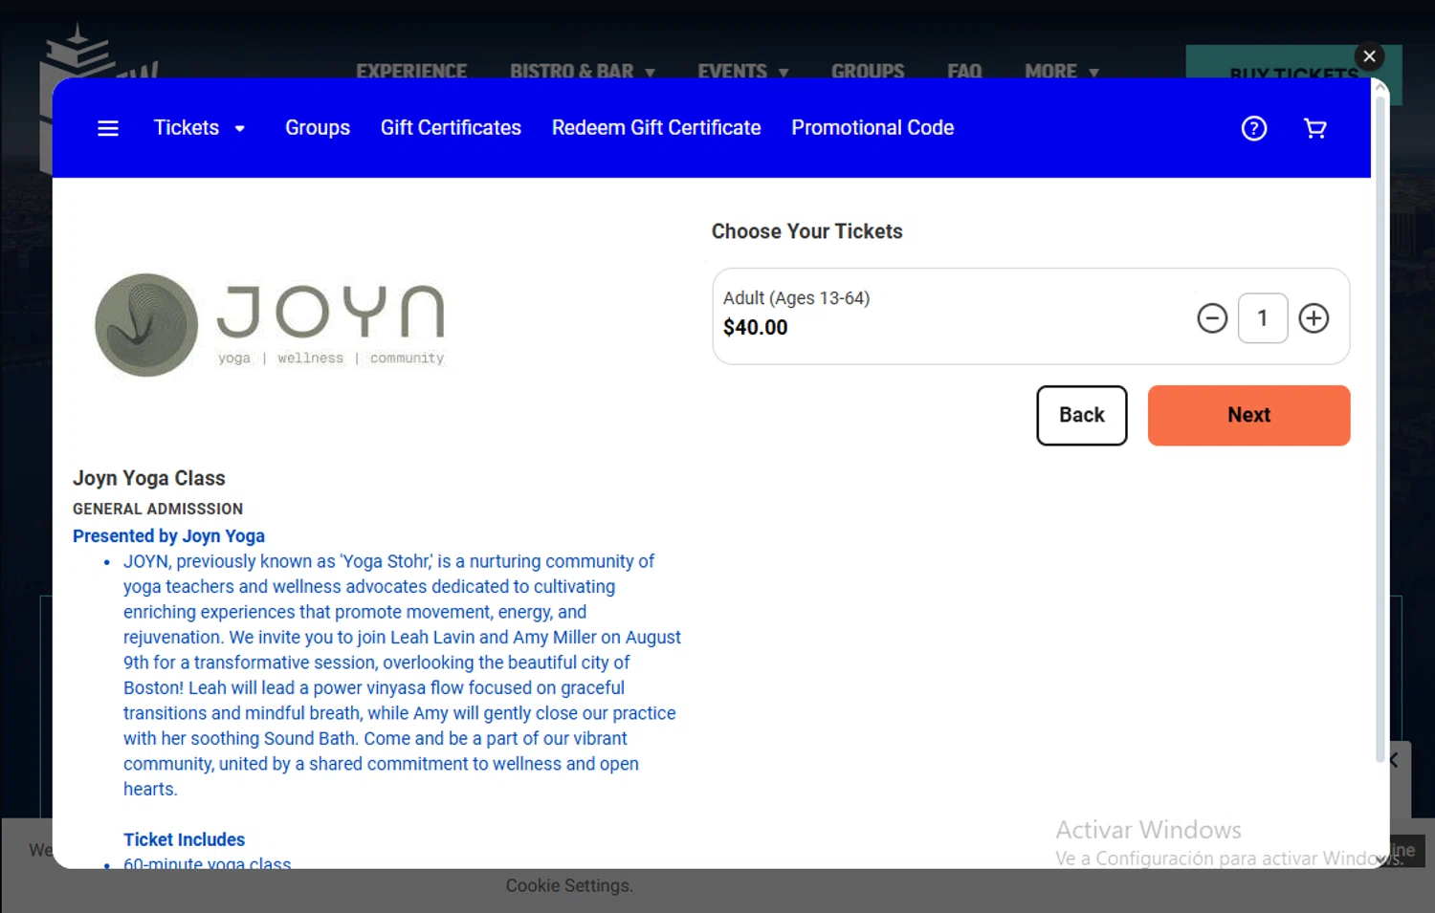Expand the EVENTS menu on the background site
Image resolution: width=1435 pixels, height=913 pixels.
point(742,70)
